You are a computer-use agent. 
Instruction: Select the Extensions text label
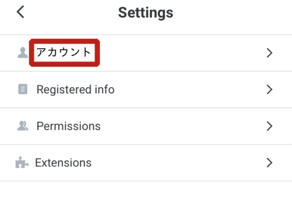pos(63,163)
